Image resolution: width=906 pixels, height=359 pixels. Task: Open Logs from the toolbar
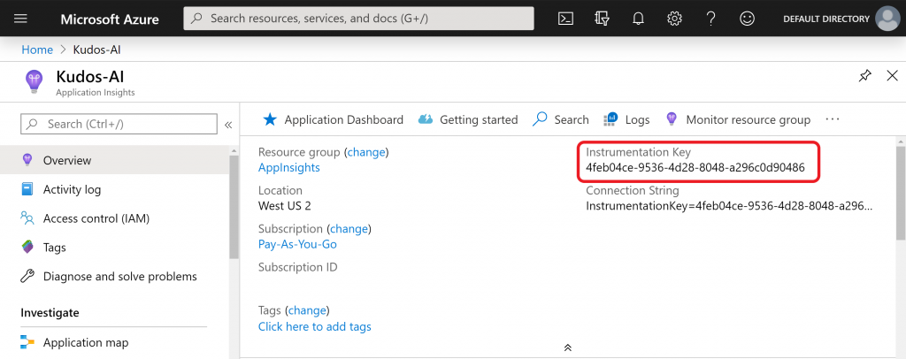pyautogui.click(x=627, y=119)
